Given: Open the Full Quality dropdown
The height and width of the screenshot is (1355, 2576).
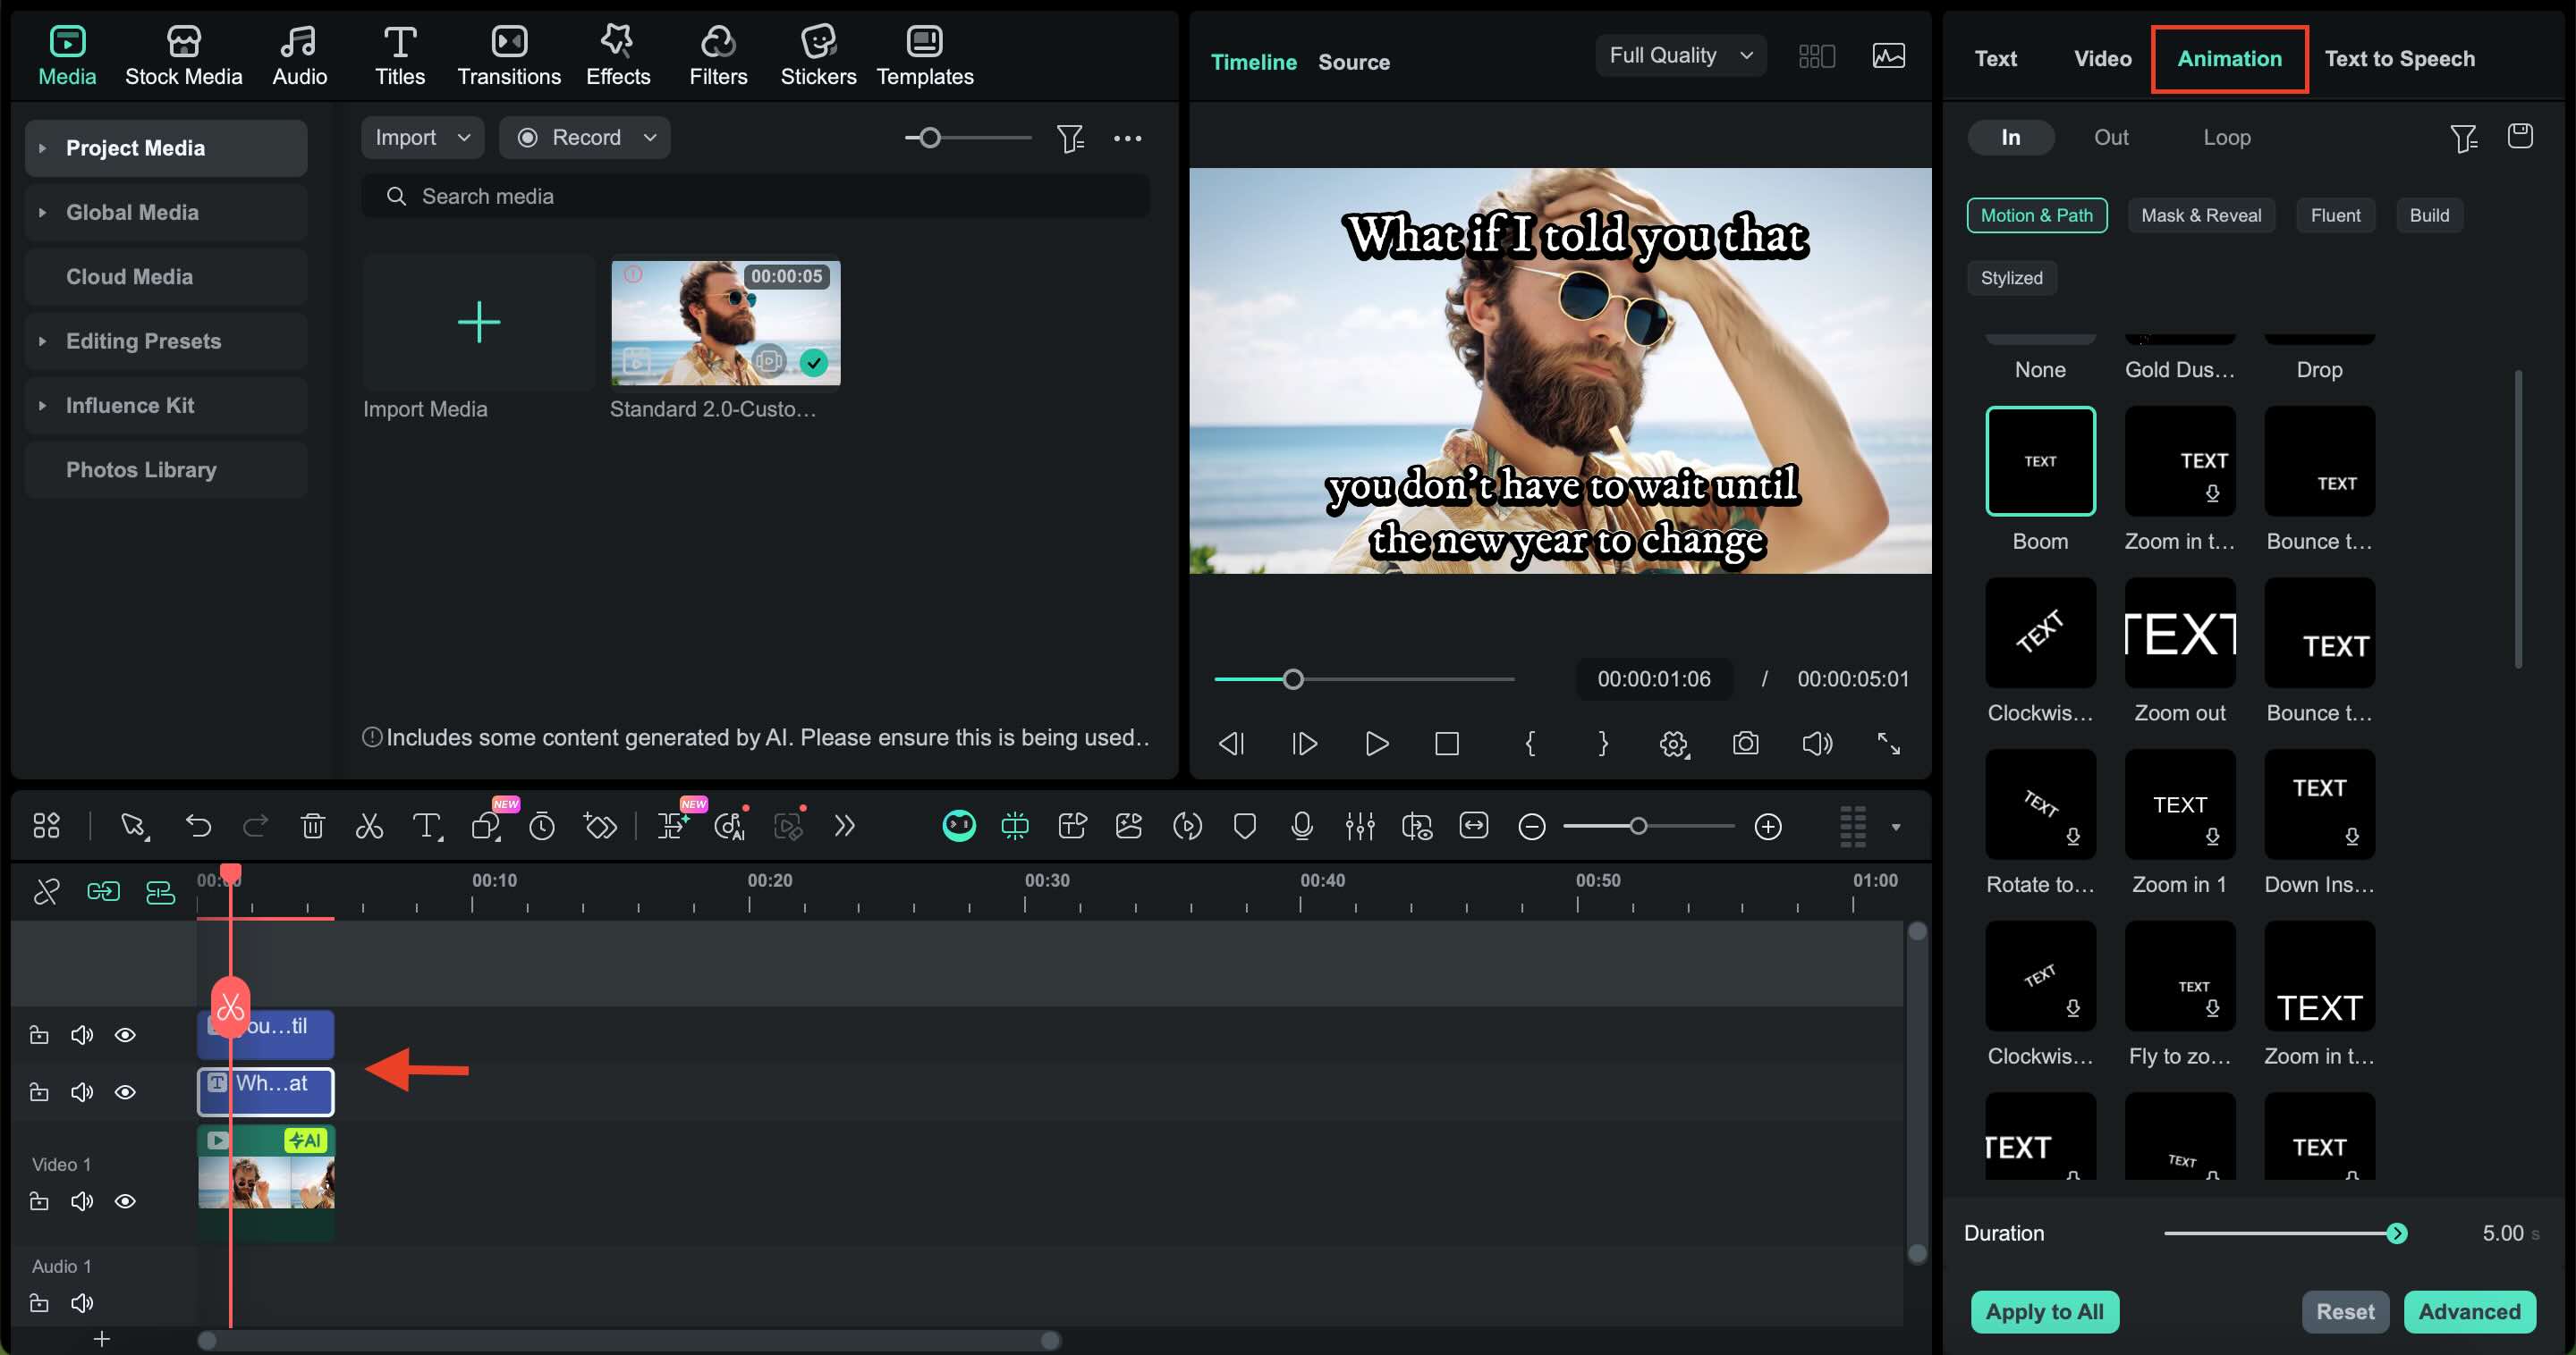Looking at the screenshot, I should point(1680,55).
